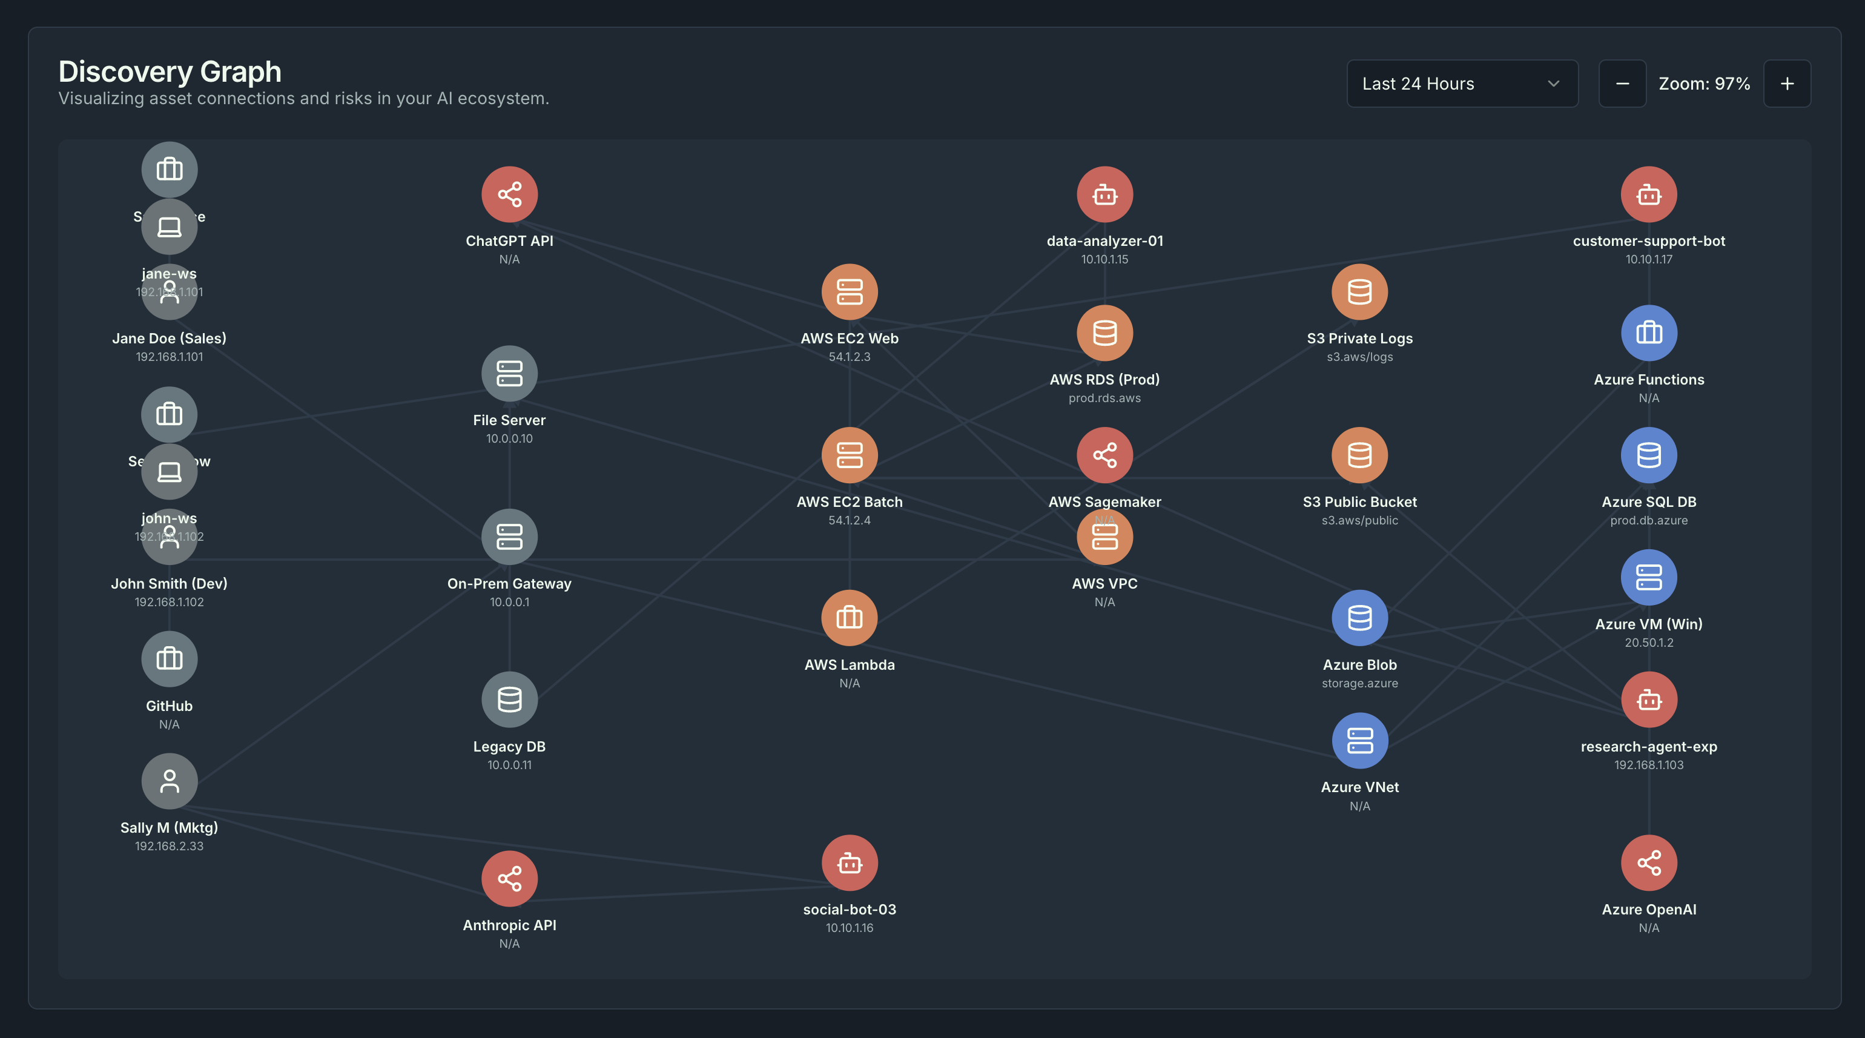1865x1038 pixels.
Task: Click the jane-ws laptop node icon
Action: click(170, 227)
